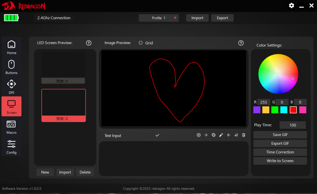Viewport: 317px width, 194px height.
Task: Switch to the Macro tab
Action: click(11, 127)
